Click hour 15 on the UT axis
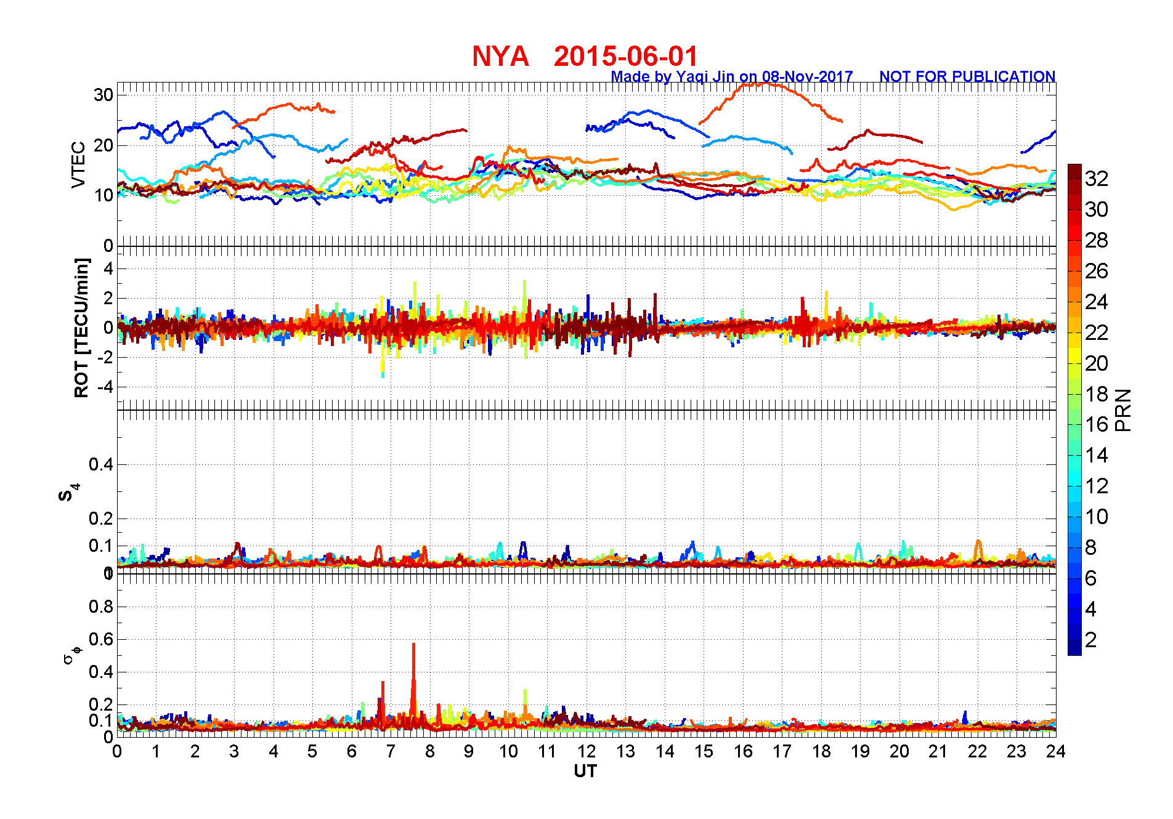Viewport: 1173px width, 819px height. 704,751
